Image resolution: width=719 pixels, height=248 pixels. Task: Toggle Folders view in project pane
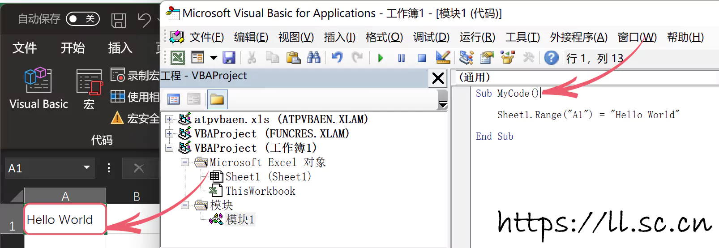tap(217, 99)
